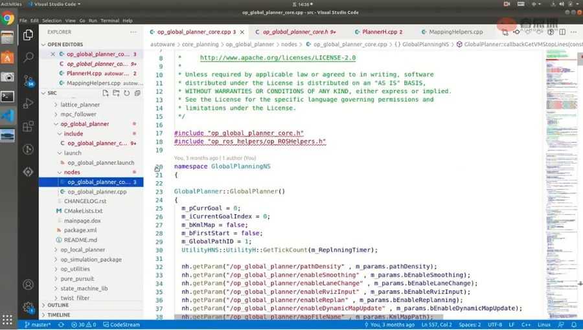Show Applications grid in the dock
Screen dimensions: 583x330
tap(7, 320)
